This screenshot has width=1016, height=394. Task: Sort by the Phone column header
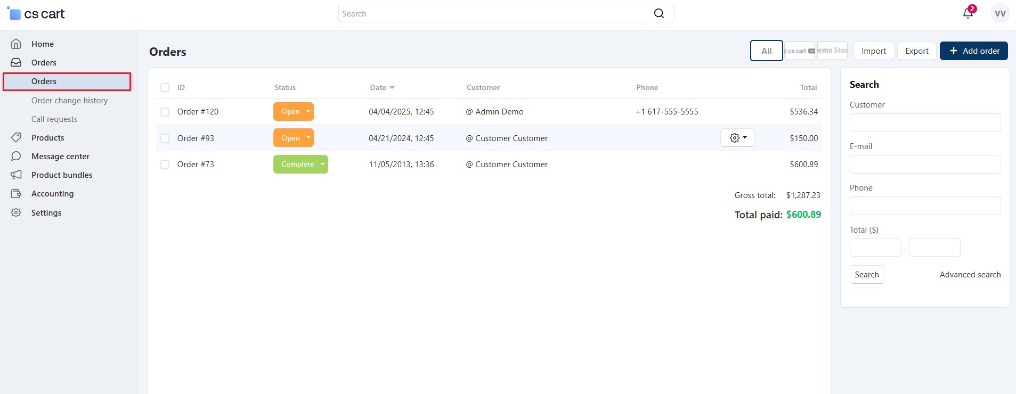click(647, 87)
